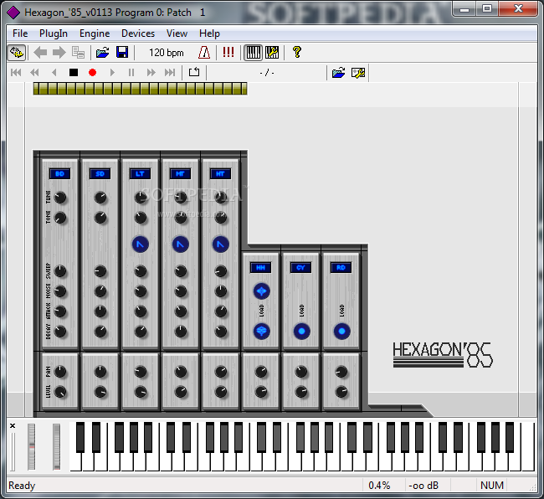Image resolution: width=544 pixels, height=499 pixels.
Task: Open player file via transport folder icon
Action: point(338,73)
